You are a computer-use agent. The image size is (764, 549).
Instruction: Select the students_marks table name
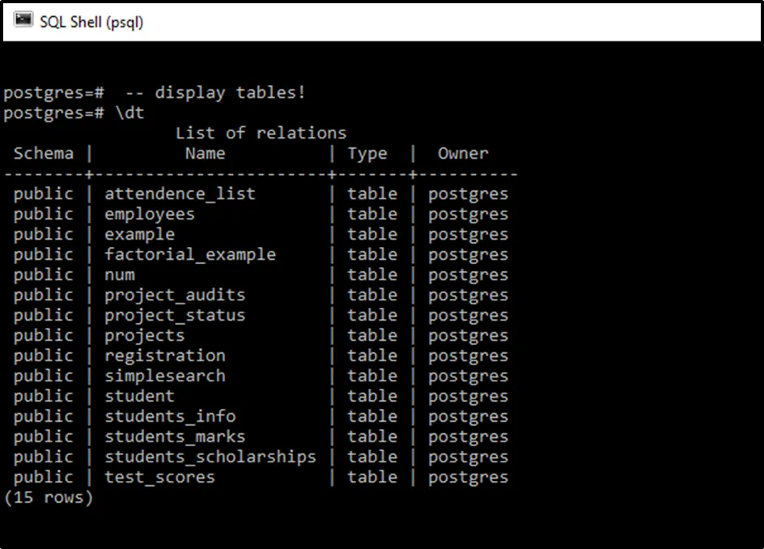pos(175,437)
